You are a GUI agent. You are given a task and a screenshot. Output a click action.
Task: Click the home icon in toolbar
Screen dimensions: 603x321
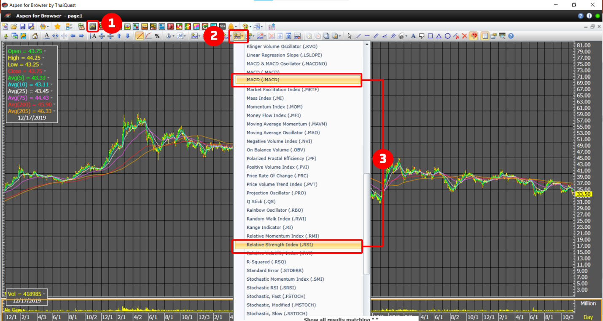pyautogui.click(x=35, y=36)
